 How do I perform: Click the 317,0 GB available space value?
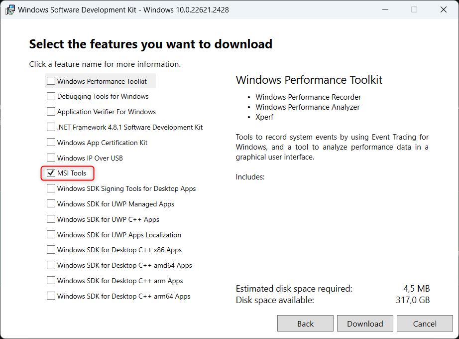click(x=413, y=300)
